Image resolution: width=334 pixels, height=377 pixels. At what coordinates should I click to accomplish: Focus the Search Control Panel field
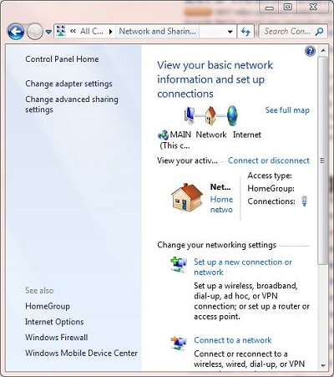288,32
